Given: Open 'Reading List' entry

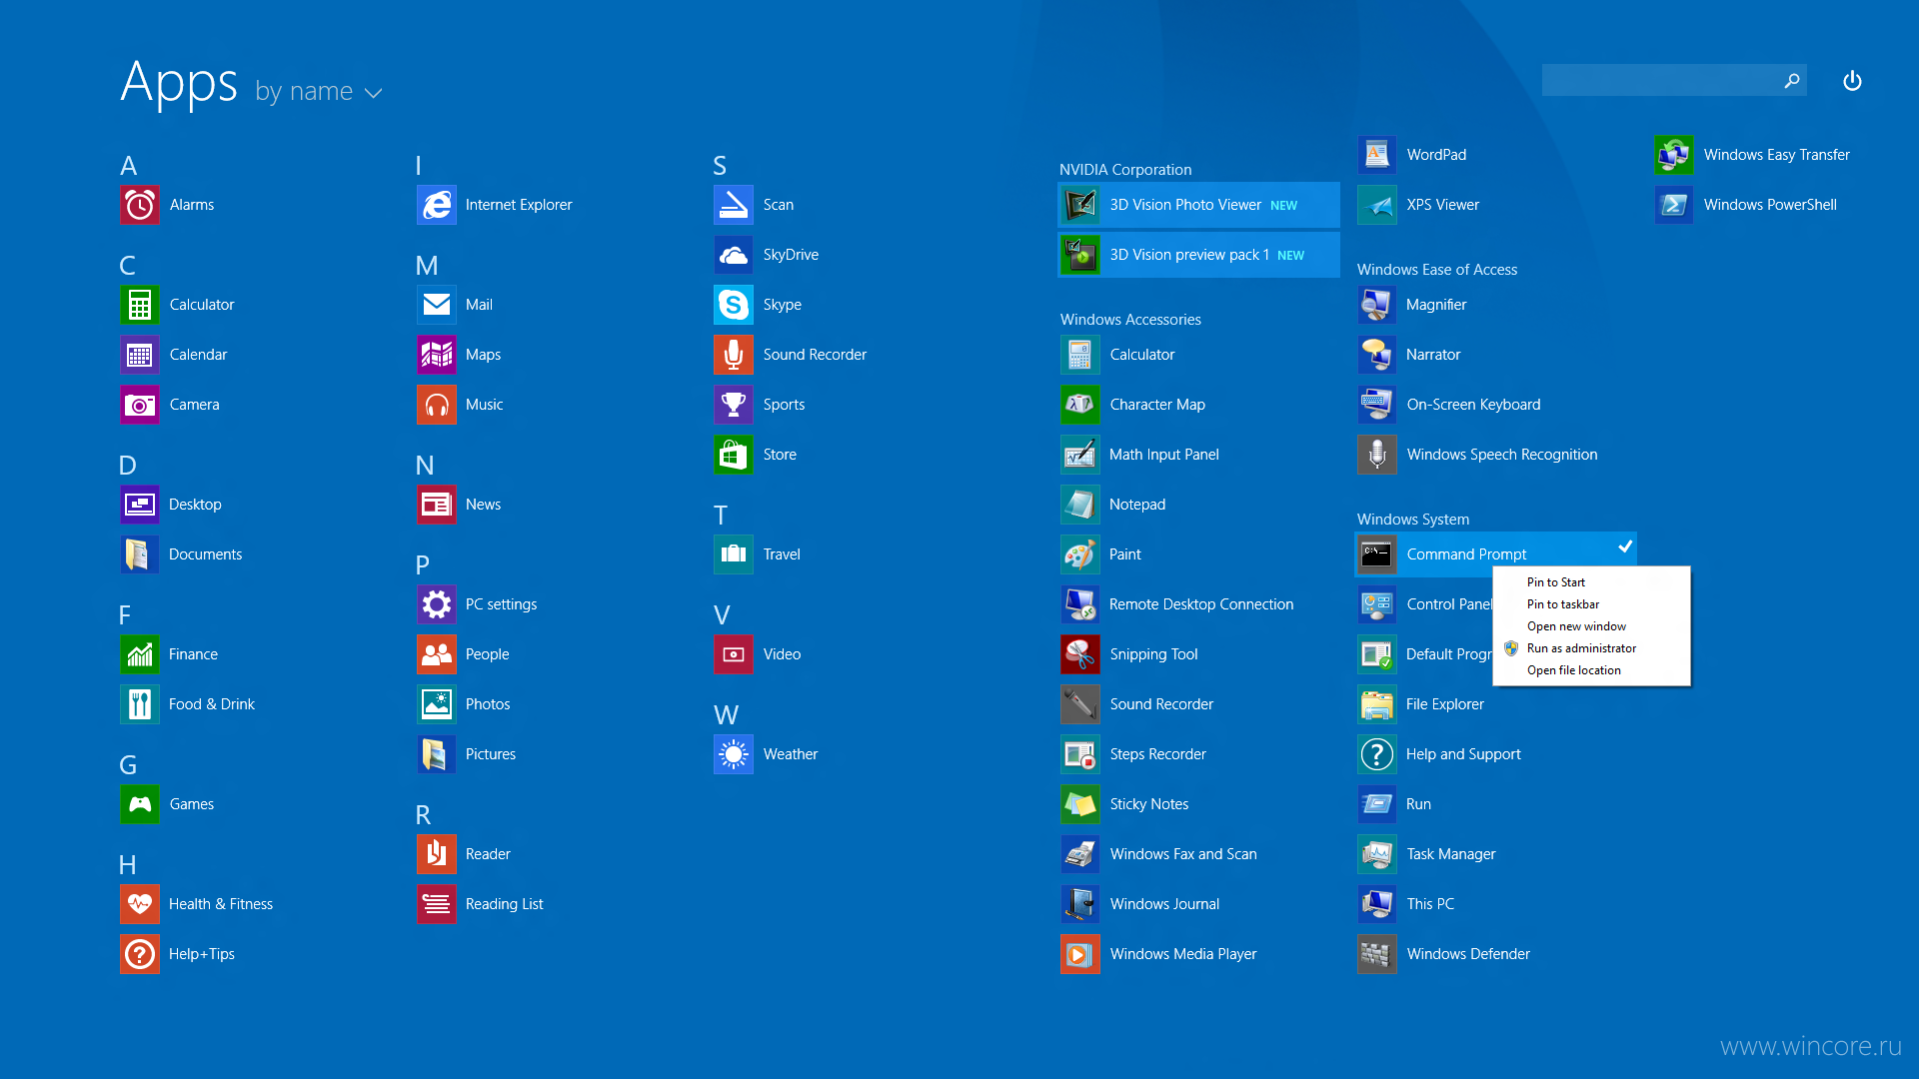Looking at the screenshot, I should [482, 904].
